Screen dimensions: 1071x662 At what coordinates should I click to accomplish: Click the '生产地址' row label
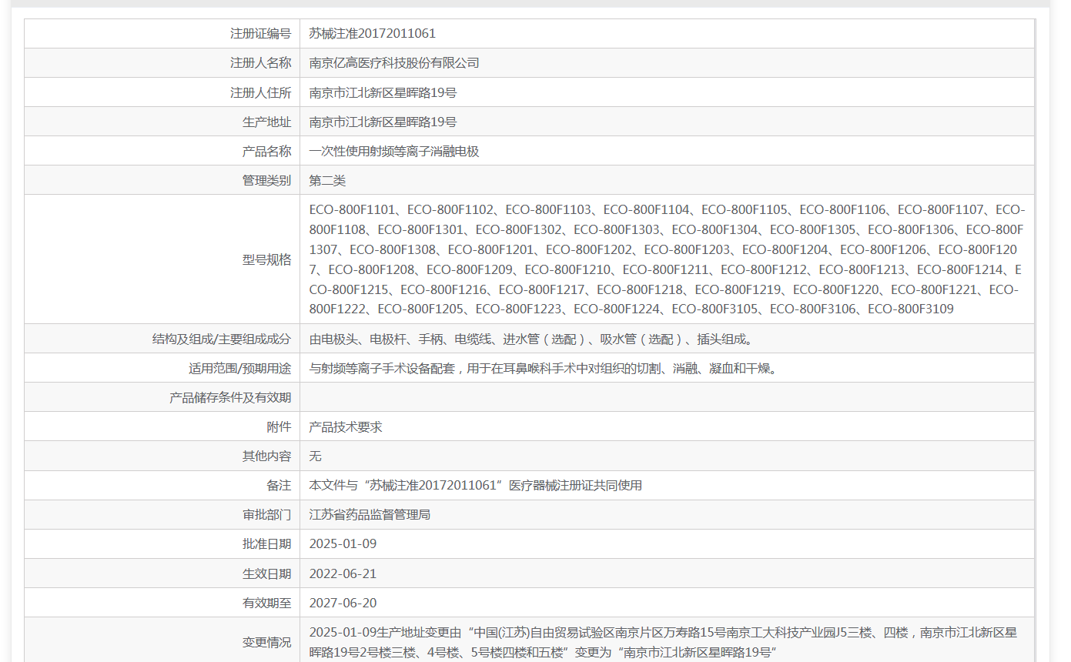point(266,122)
